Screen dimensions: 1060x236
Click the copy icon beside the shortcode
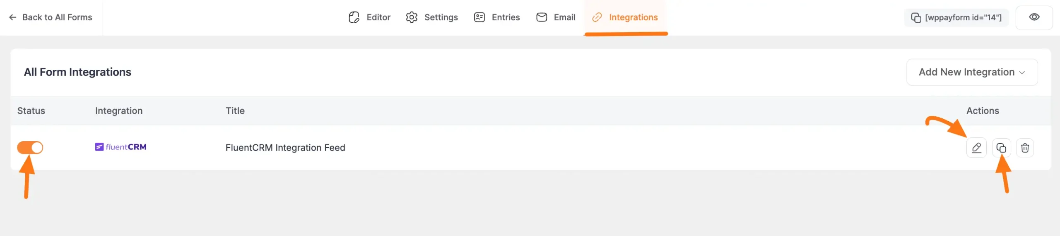coord(915,18)
